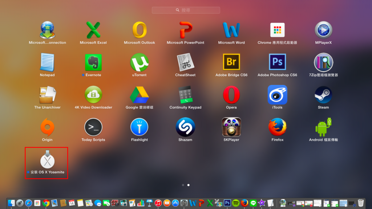Launch Opera browser
Viewport: 372px width, 209px height.
tap(231, 95)
